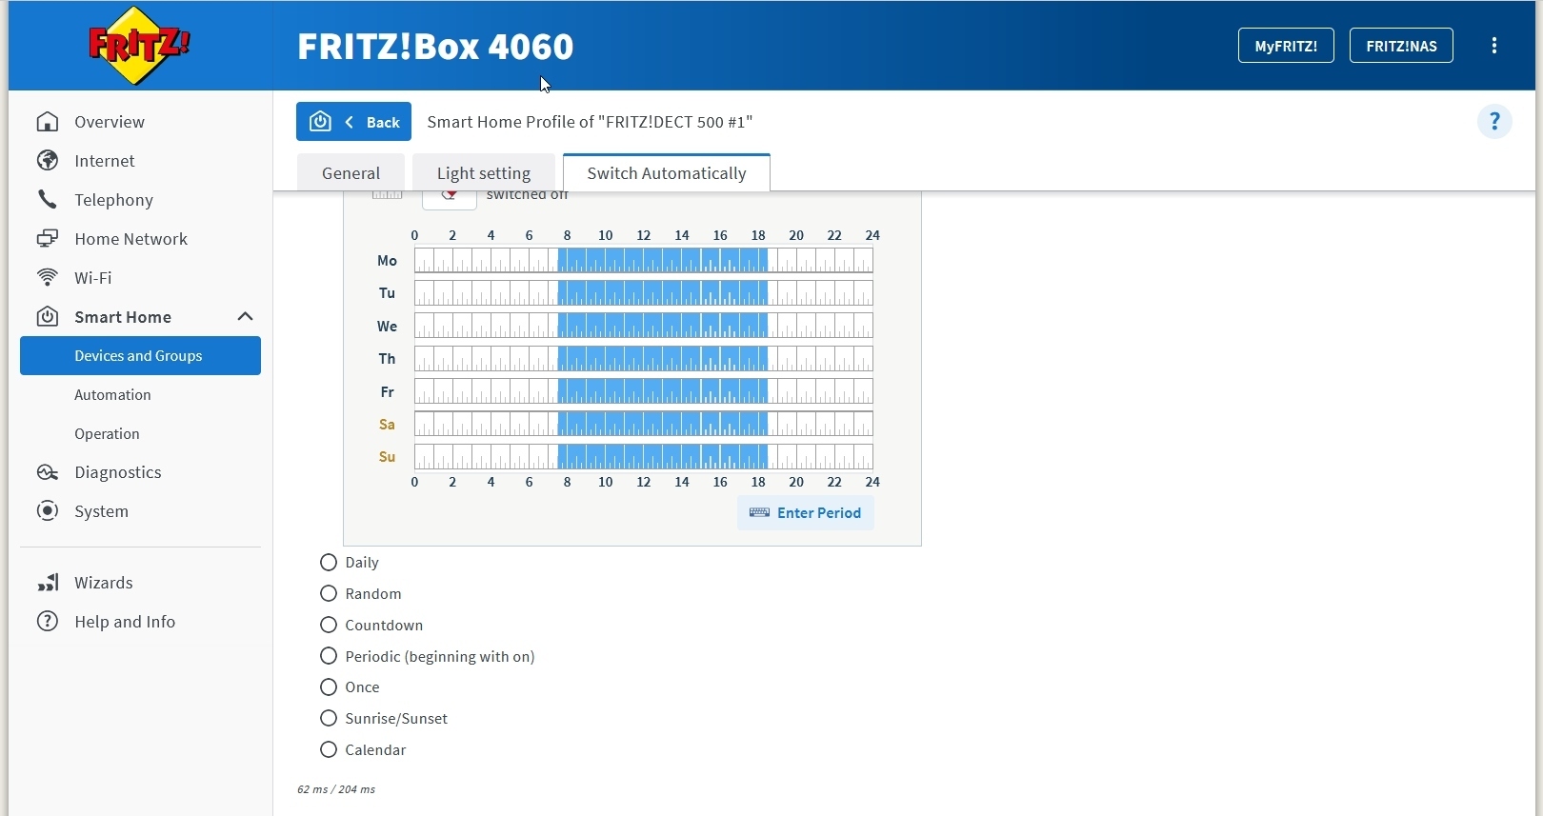Click the Help and Info label
Image resolution: width=1543 pixels, height=816 pixels.
(x=125, y=622)
